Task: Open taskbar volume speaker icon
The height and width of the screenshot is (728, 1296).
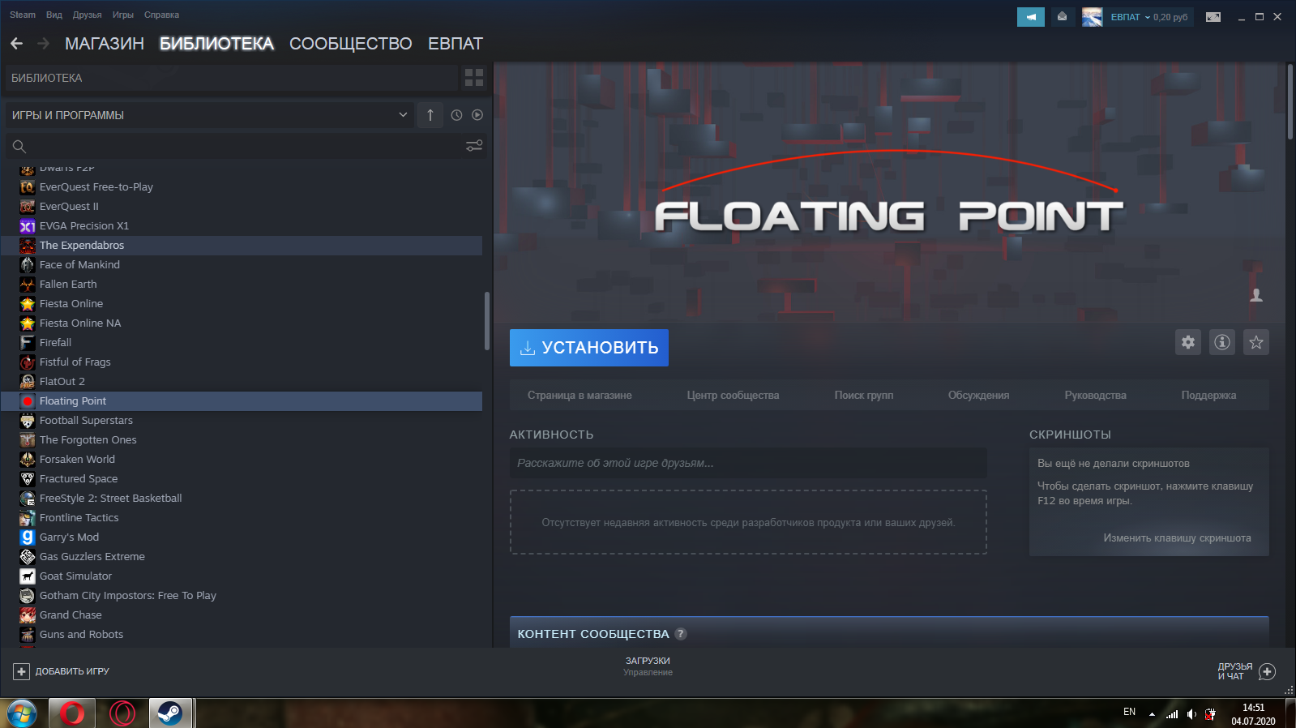Action: pyautogui.click(x=1191, y=714)
